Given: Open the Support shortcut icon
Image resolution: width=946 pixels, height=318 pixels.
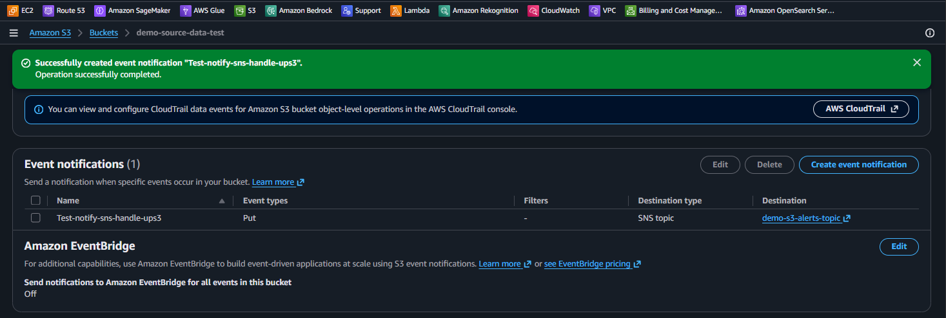Looking at the screenshot, I should (x=347, y=10).
